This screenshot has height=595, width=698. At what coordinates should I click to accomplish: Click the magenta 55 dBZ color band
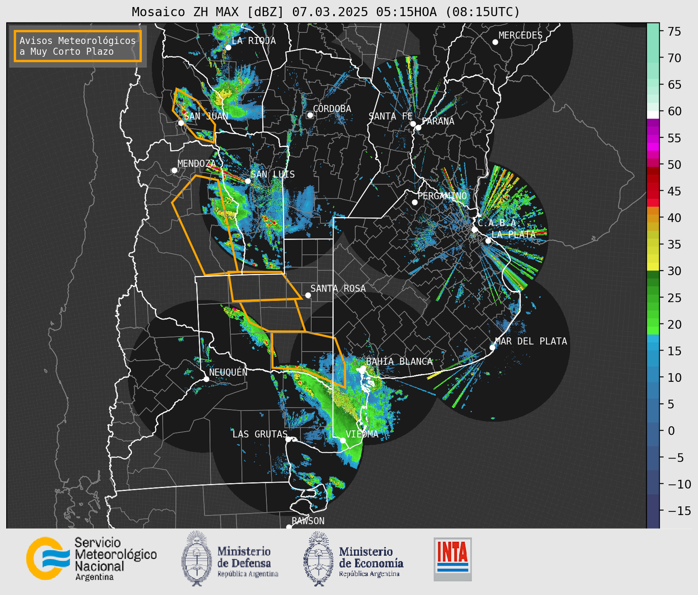point(653,138)
